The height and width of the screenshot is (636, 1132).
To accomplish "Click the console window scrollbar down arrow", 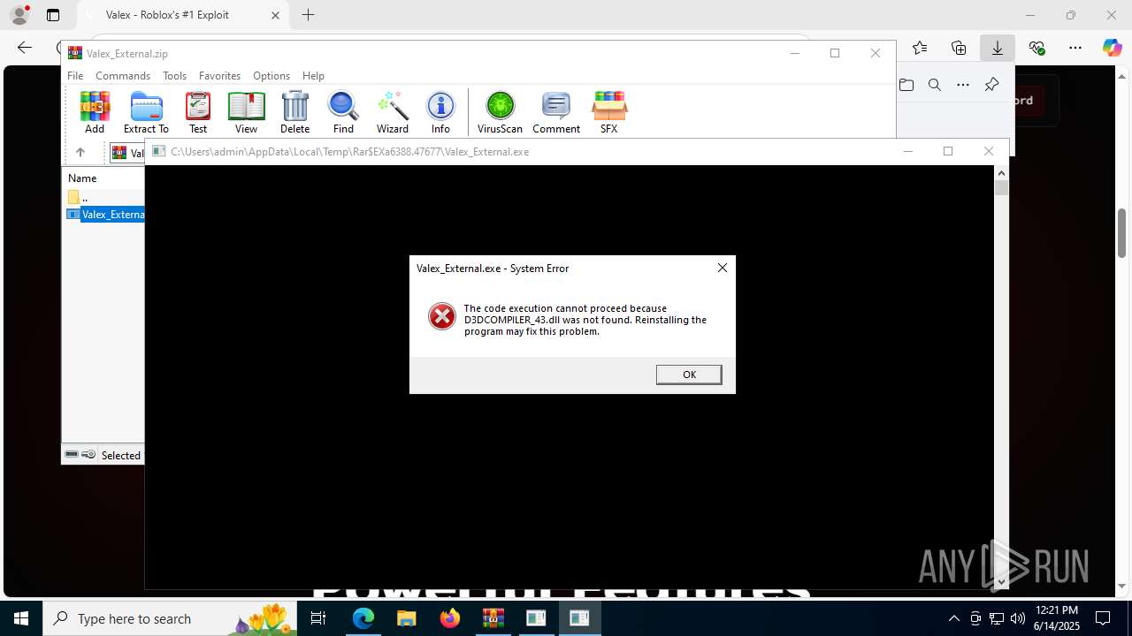I will click(1001, 582).
